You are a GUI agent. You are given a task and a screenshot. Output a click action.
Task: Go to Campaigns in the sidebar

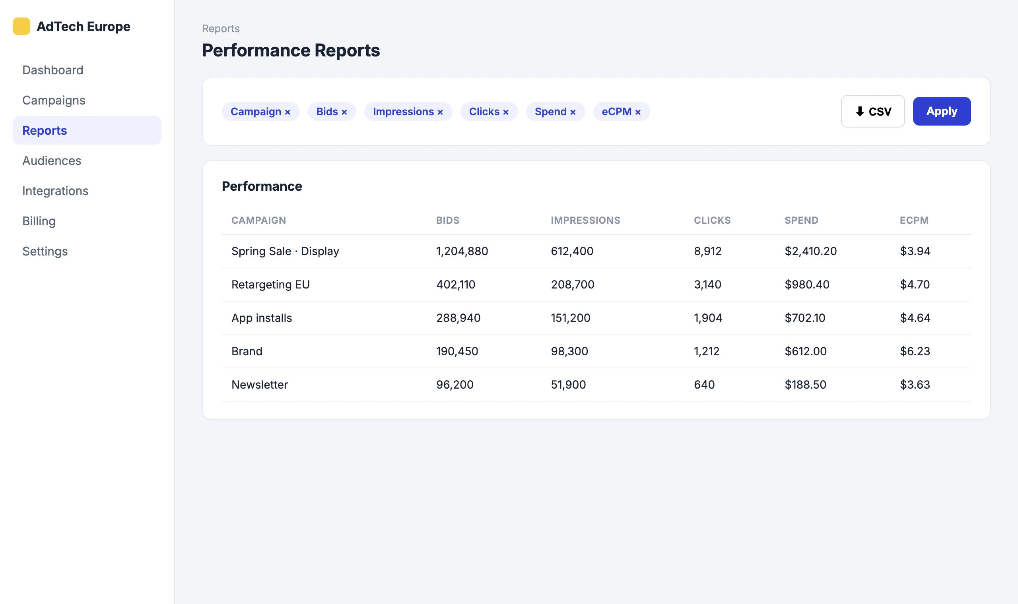87,100
